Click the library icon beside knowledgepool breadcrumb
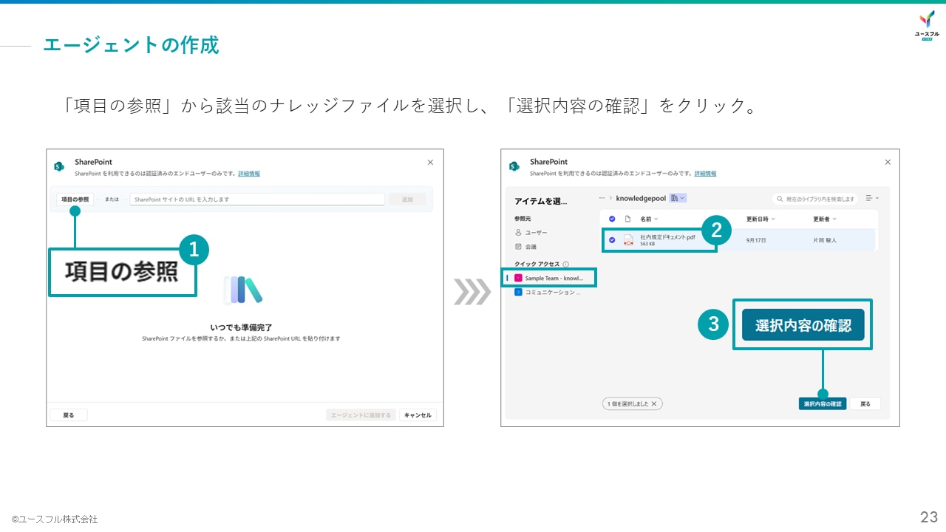 pyautogui.click(x=676, y=197)
